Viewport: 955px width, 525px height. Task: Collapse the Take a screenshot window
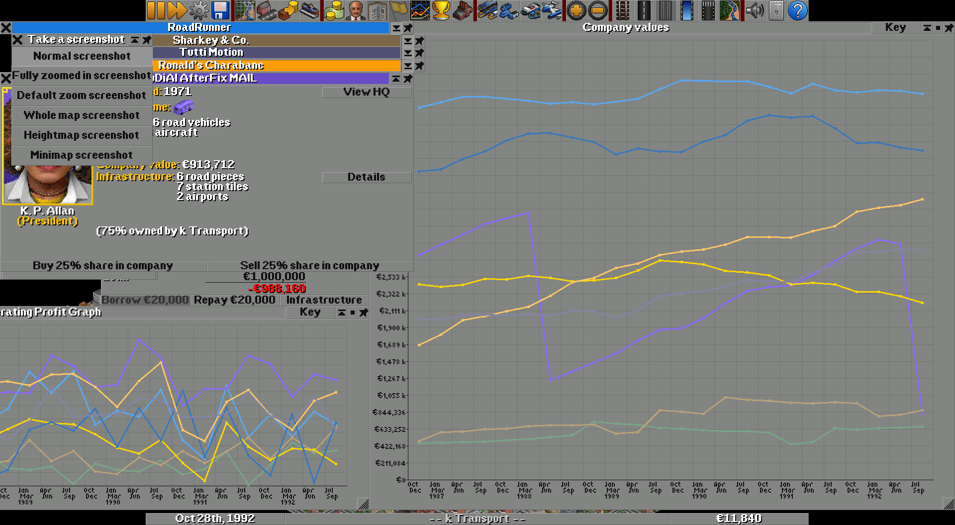point(135,40)
